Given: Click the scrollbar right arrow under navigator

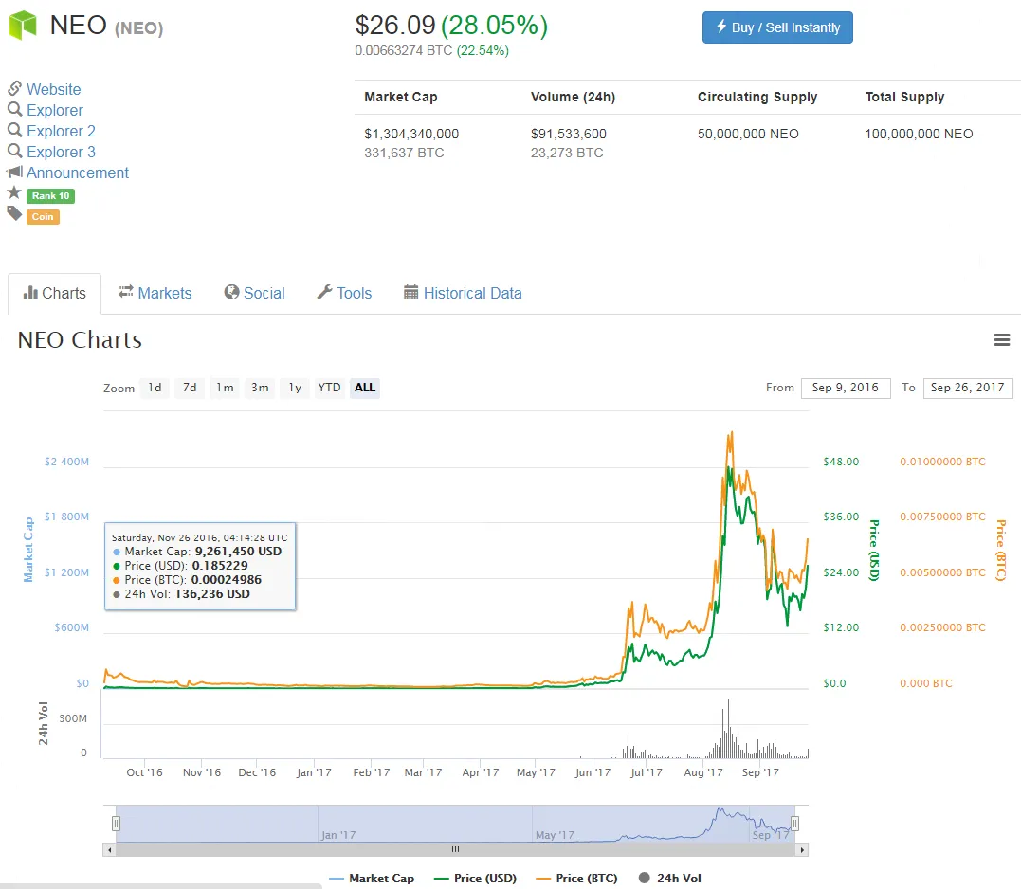Looking at the screenshot, I should point(802,850).
